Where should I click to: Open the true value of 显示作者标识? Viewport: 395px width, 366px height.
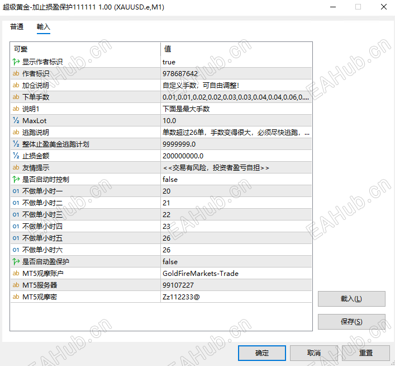click(236, 62)
